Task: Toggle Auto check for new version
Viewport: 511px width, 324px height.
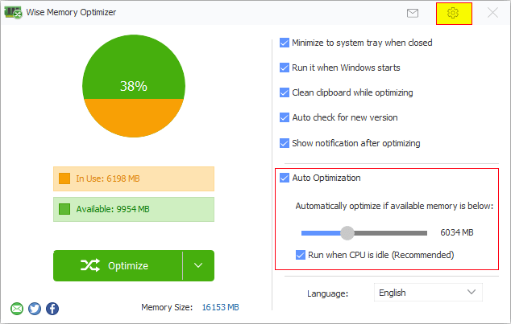Action: (285, 117)
